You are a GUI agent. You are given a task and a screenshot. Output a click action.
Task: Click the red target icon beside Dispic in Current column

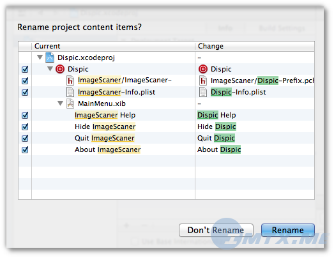click(x=60, y=69)
